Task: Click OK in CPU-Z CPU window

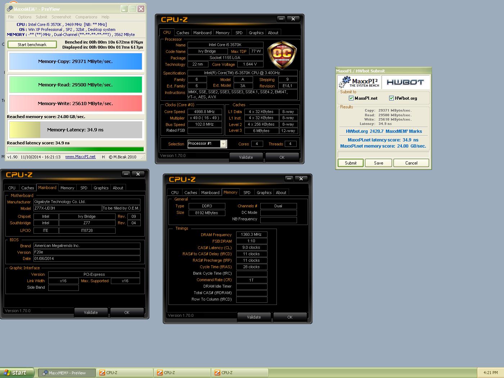Action: 282,157
